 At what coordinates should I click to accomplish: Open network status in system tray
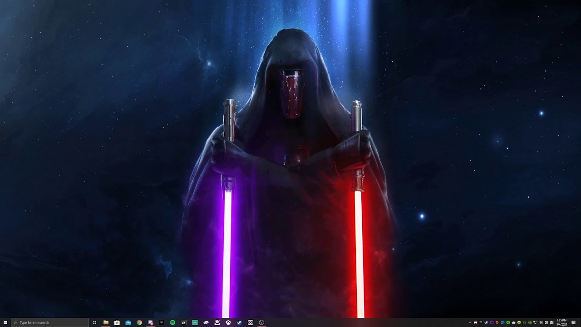[535, 322]
